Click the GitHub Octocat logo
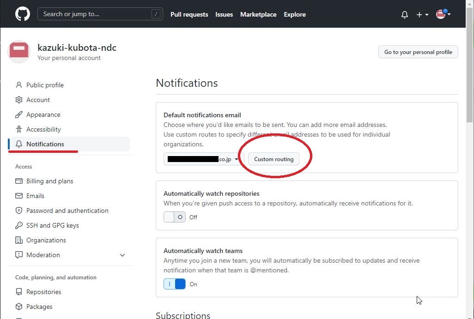 coord(23,14)
